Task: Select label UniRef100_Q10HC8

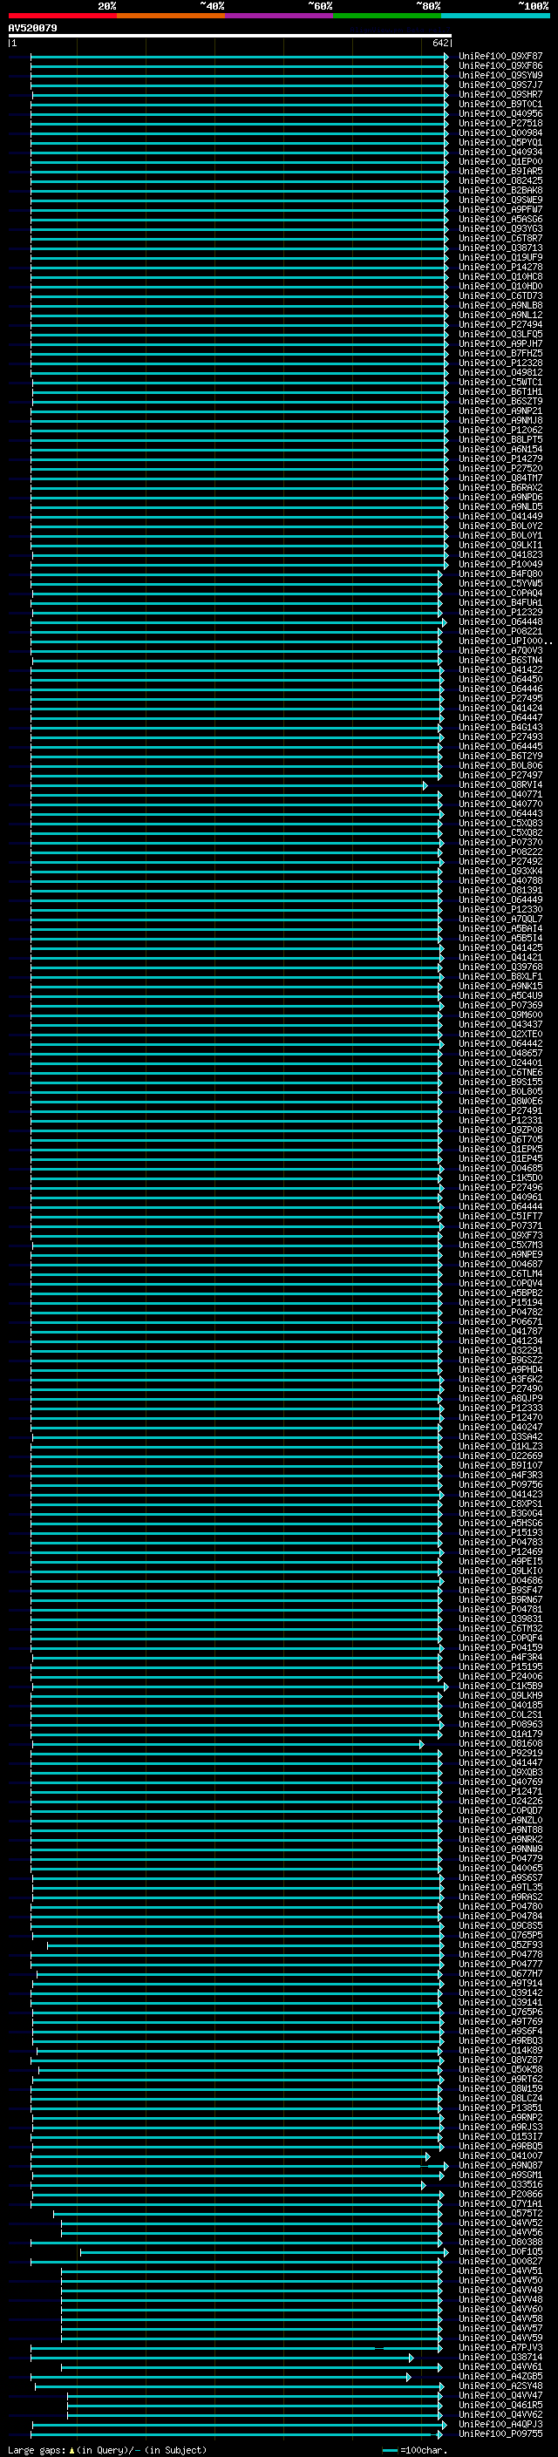Action: click(x=500, y=276)
